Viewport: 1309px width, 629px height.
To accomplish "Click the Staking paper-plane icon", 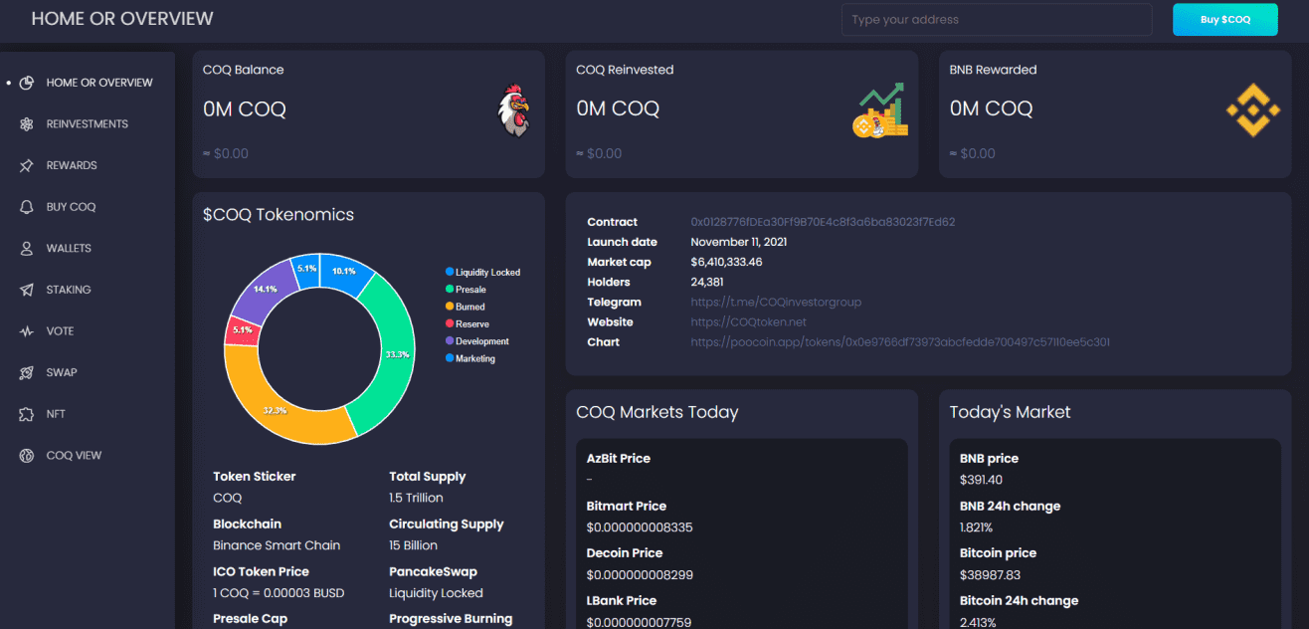I will pyautogui.click(x=27, y=290).
